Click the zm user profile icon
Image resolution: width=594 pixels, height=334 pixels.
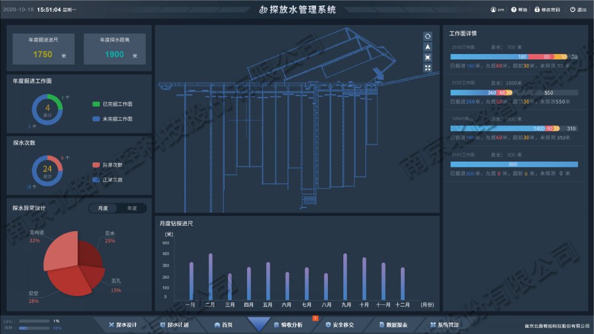pyautogui.click(x=493, y=10)
